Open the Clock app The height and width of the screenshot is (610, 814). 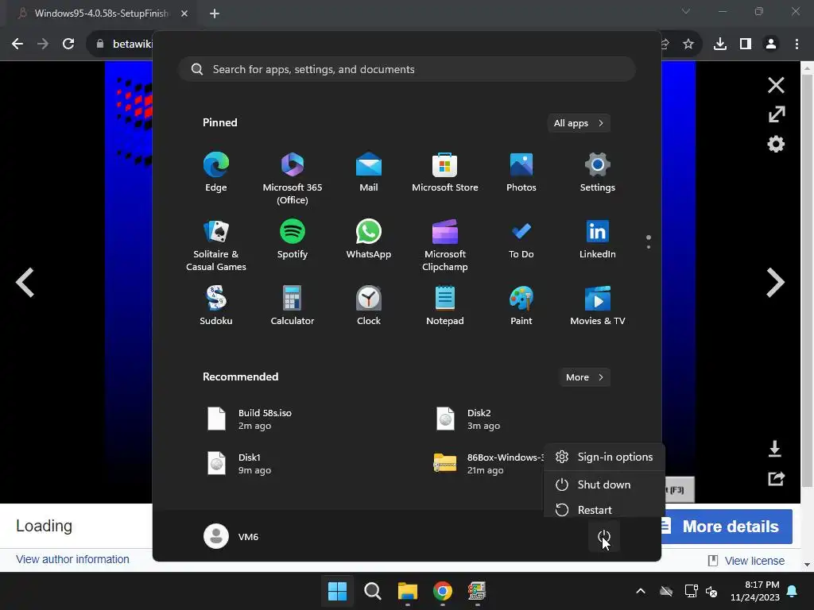click(369, 306)
